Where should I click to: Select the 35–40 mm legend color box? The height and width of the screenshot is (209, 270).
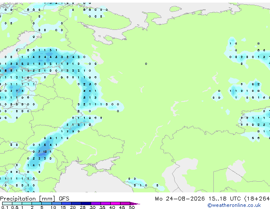pos(105,203)
